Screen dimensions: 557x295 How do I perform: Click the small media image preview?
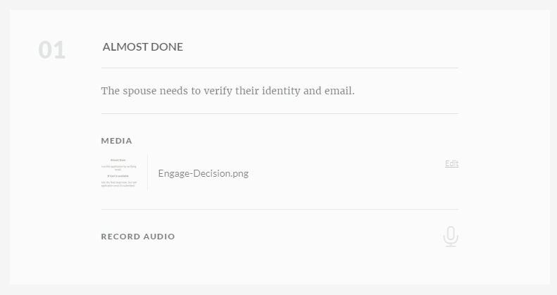[123, 172]
